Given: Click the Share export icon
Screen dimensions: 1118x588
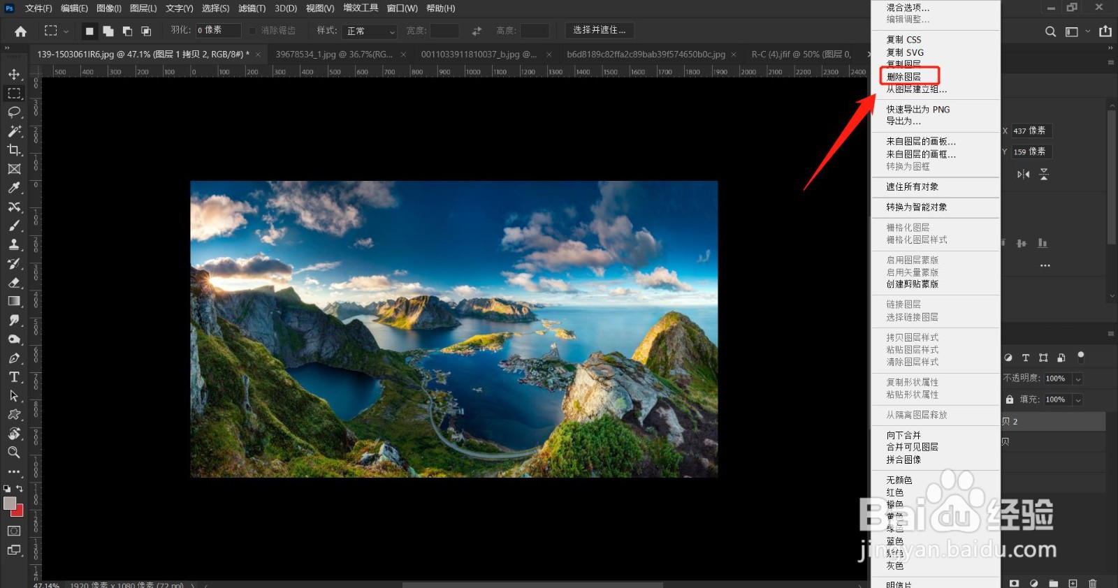Looking at the screenshot, I should (1105, 31).
